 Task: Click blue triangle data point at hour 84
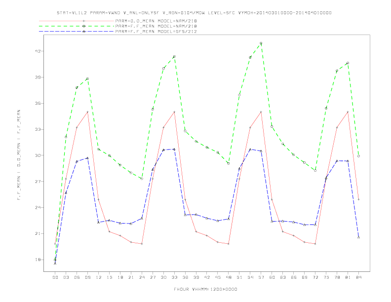[358, 237]
